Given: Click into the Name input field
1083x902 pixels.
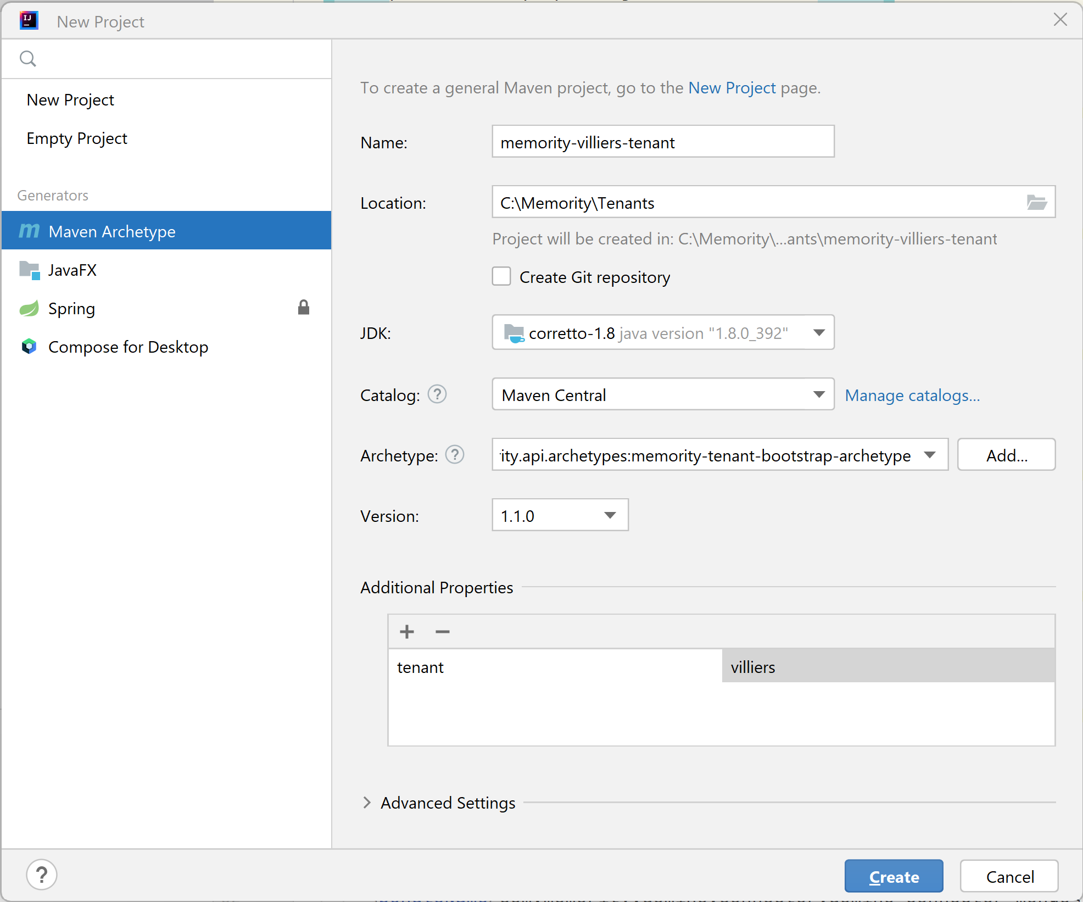Looking at the screenshot, I should point(663,142).
